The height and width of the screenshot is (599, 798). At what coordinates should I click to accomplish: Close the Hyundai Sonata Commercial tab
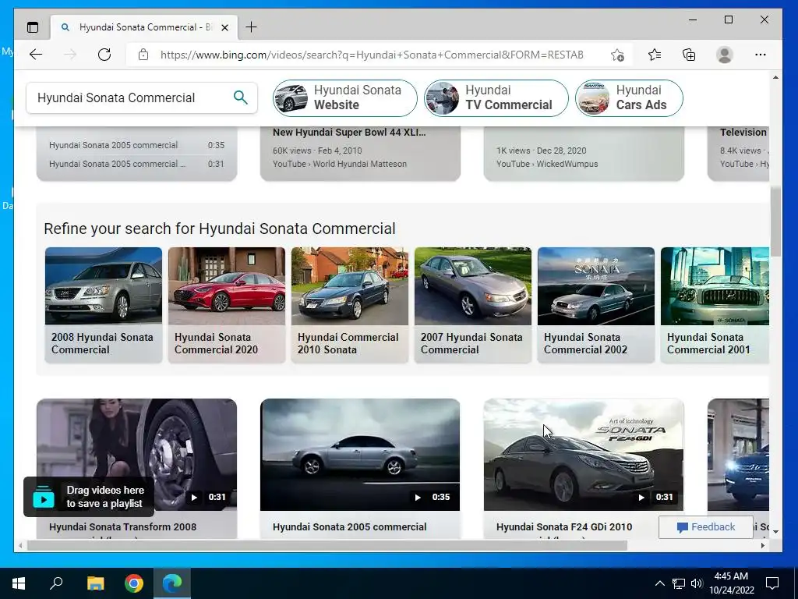[x=224, y=27]
